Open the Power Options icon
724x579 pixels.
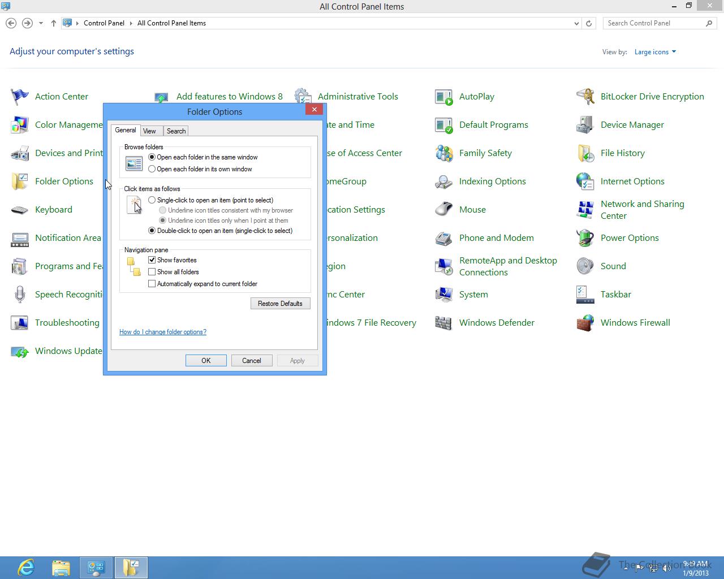[x=585, y=238]
